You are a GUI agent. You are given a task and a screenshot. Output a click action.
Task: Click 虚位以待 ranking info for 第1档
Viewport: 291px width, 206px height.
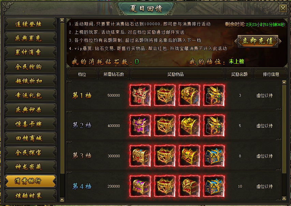coord(264,96)
